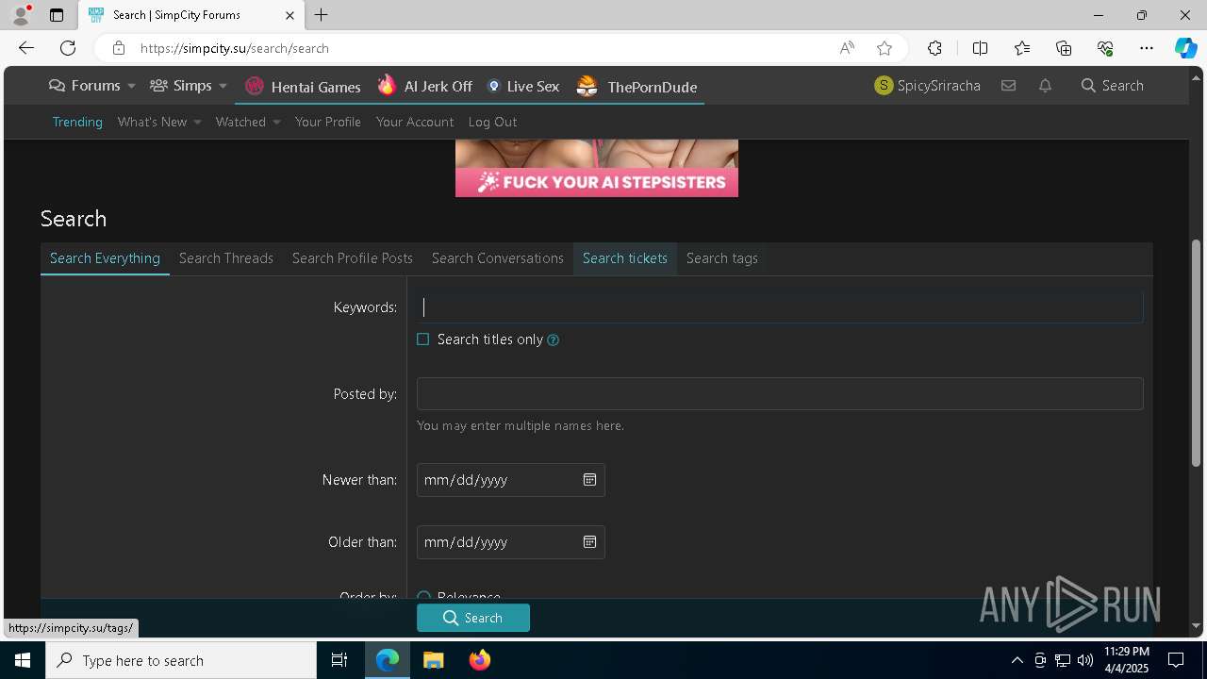Focus the Keywords input field
Image resolution: width=1207 pixels, height=679 pixels.
(780, 307)
